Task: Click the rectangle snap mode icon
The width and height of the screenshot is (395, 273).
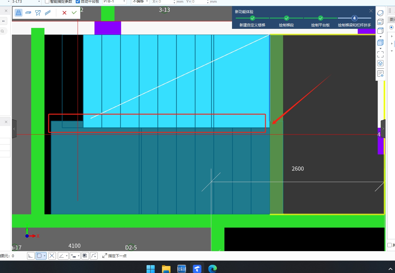Action: coord(39,256)
